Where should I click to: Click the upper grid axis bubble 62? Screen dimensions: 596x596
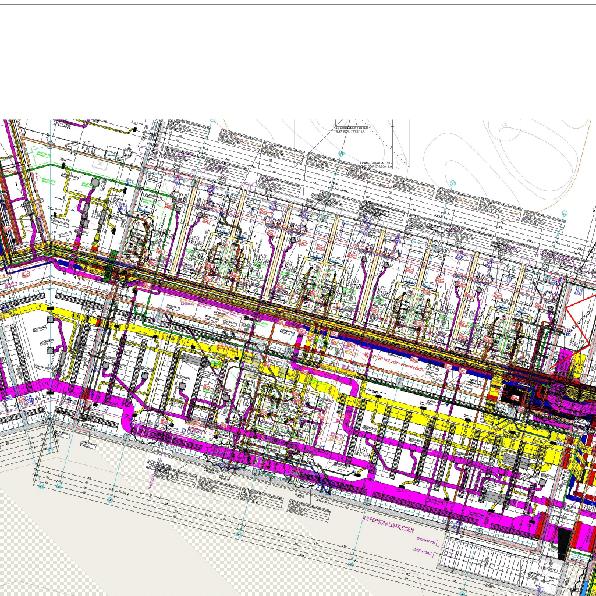[x=564, y=214]
